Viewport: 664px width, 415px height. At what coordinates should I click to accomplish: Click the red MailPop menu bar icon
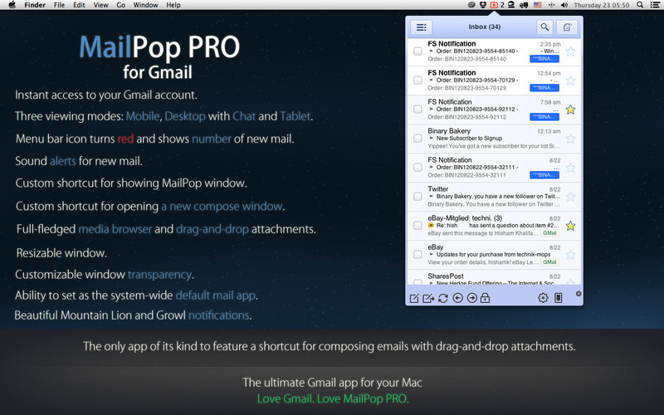(494, 5)
